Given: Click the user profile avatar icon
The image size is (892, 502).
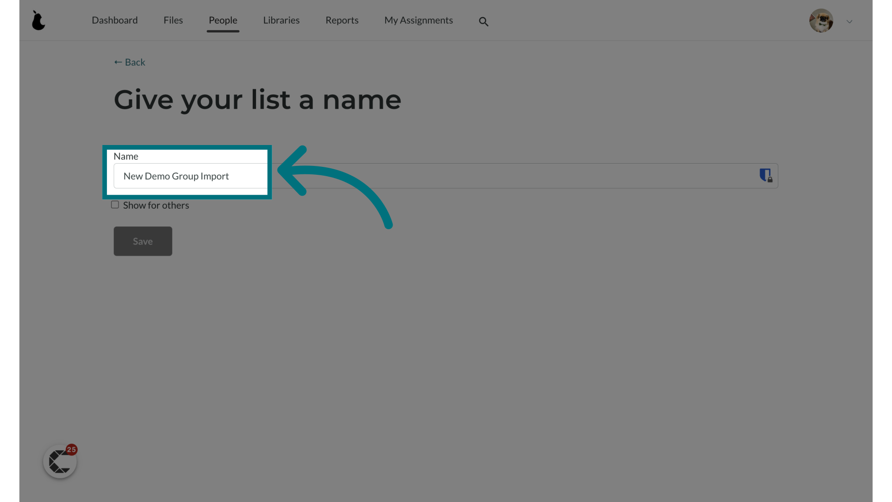Looking at the screenshot, I should pyautogui.click(x=821, y=20).
